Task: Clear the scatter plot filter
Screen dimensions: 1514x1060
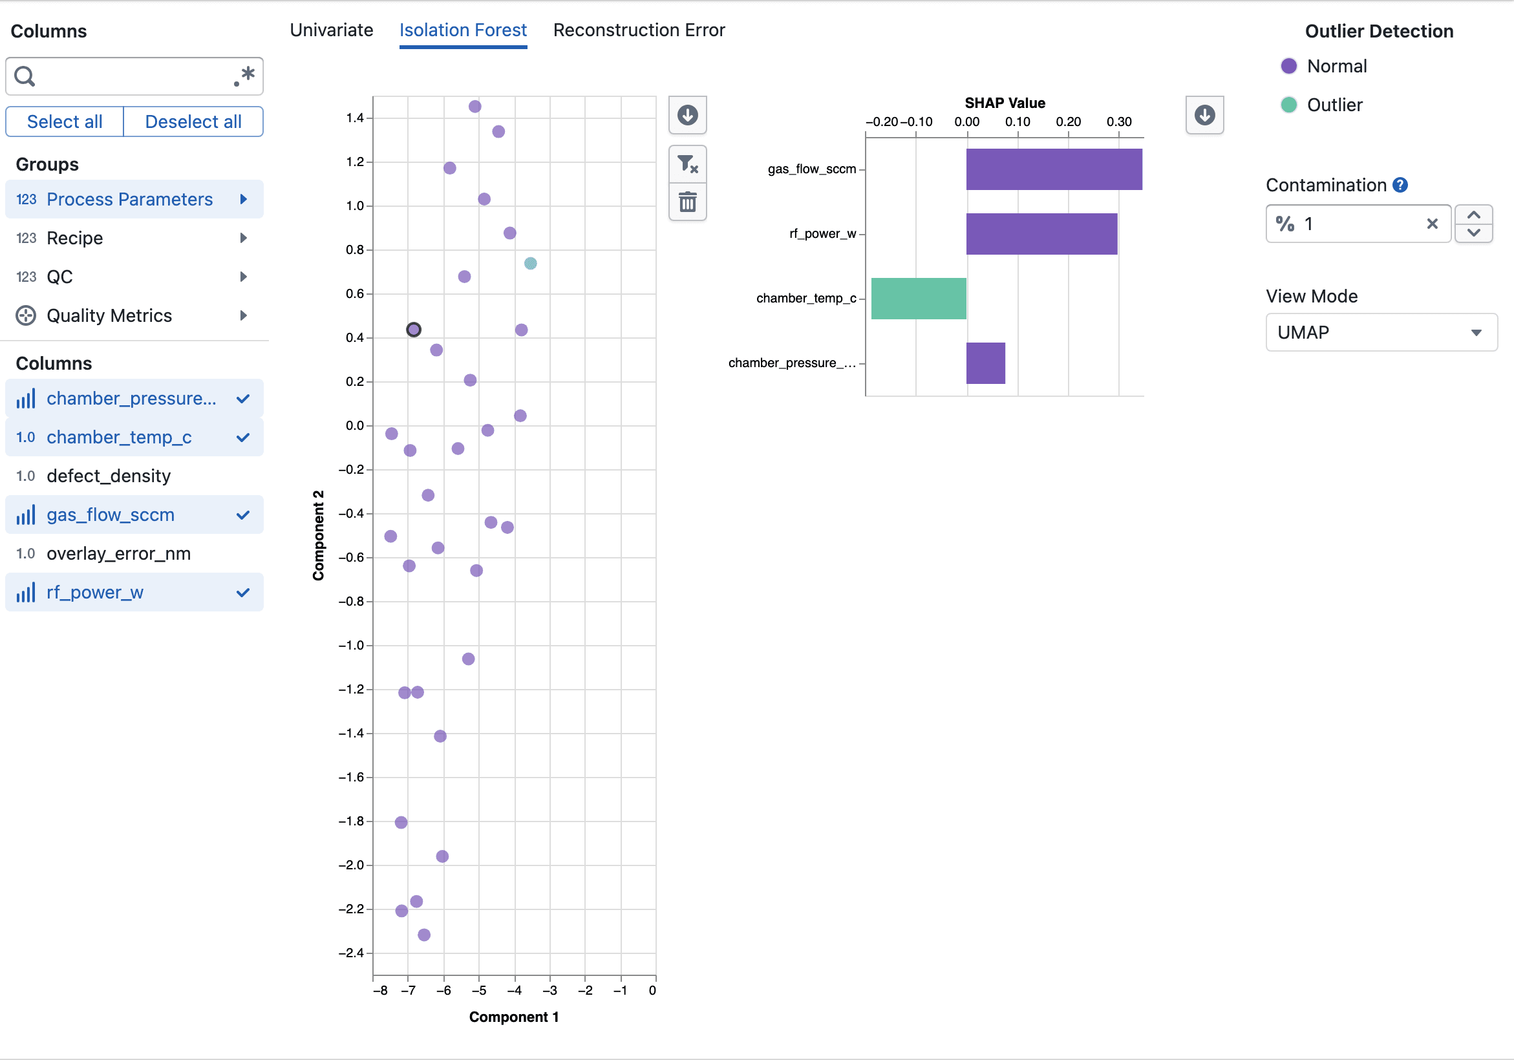Action: click(687, 164)
